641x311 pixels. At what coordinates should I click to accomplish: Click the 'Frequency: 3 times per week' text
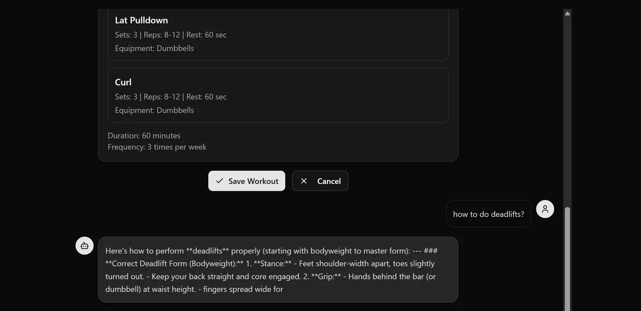157,147
